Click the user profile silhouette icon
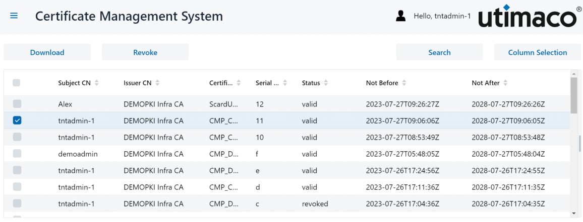Screen dimensions: 583x222 pos(400,16)
